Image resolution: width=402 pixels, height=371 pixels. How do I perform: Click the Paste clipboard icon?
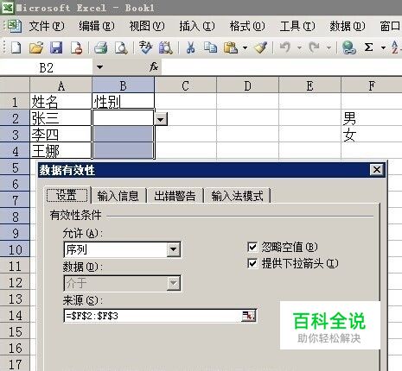(231, 47)
